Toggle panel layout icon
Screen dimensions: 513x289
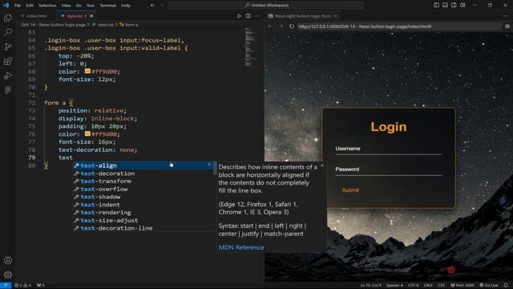tap(446, 6)
